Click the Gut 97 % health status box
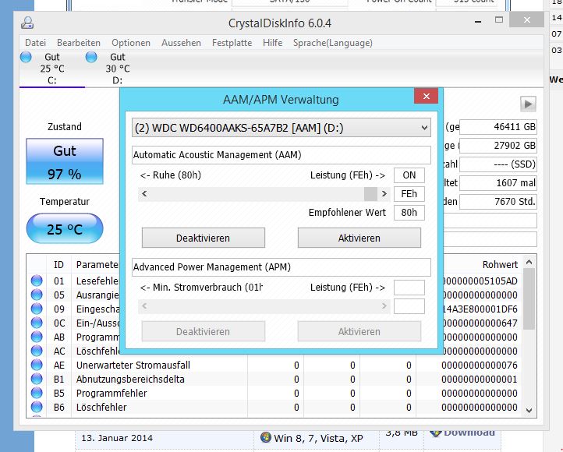This screenshot has height=452, width=563. [x=65, y=161]
